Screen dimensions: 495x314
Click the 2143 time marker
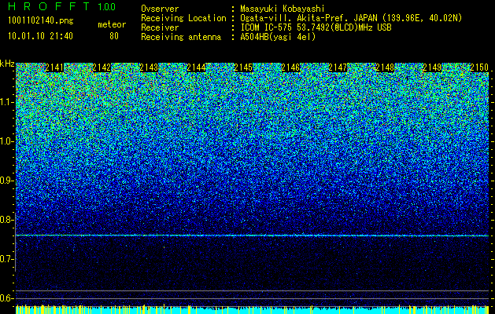149,68
